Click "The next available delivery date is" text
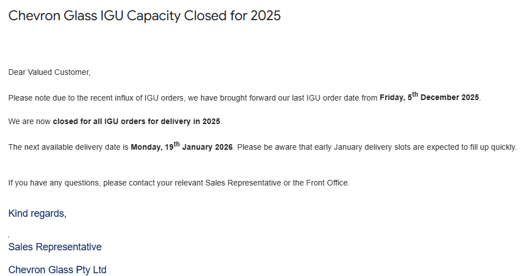The image size is (526, 276). [68, 147]
